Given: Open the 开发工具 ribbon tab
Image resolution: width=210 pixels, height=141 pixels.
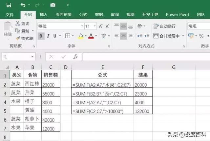Looking at the screenshot, I should tap(150, 14).
